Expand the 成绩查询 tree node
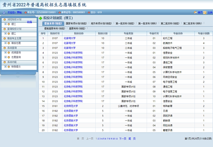This screenshot has width=213, height=147. (5, 52)
